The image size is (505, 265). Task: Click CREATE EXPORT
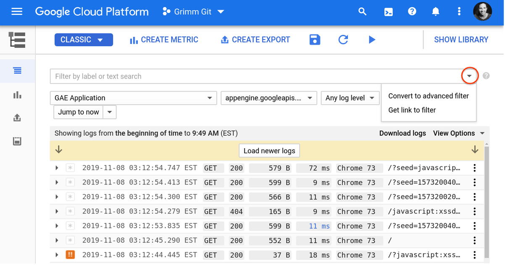tap(255, 40)
